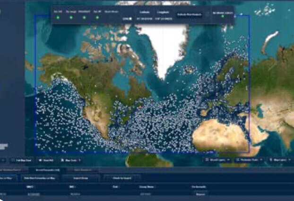The height and width of the screenshot is (201, 294).
Task: Click the Export Group button
Action: pyautogui.click(x=81, y=178)
